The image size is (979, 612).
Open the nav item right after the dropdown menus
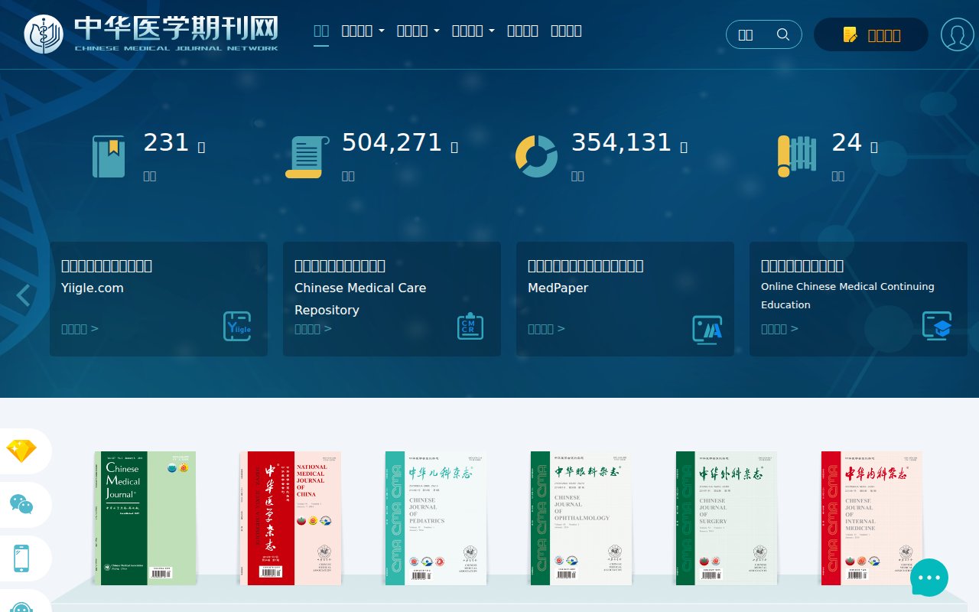522,31
